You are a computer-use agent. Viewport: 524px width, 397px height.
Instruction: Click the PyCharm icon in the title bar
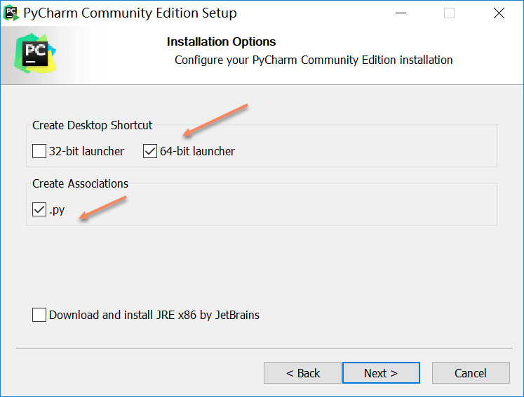coord(11,13)
